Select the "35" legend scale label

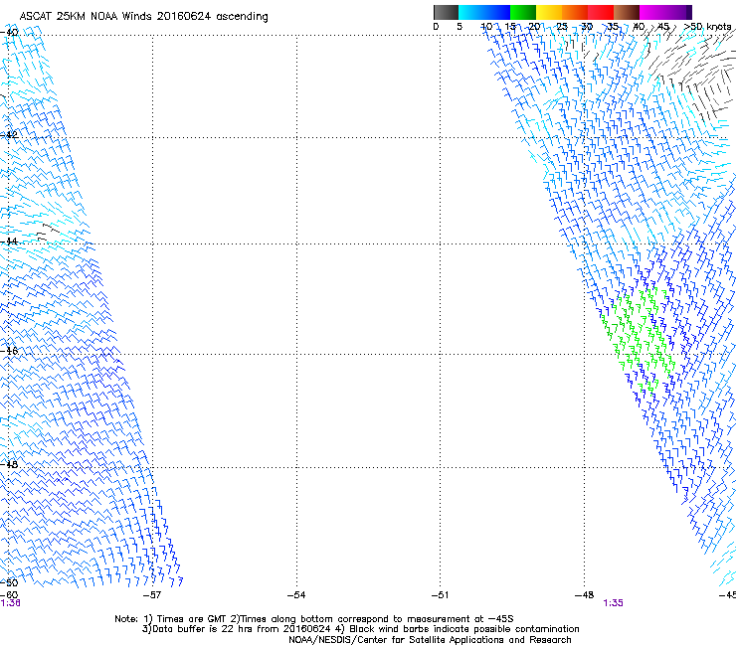tap(613, 27)
